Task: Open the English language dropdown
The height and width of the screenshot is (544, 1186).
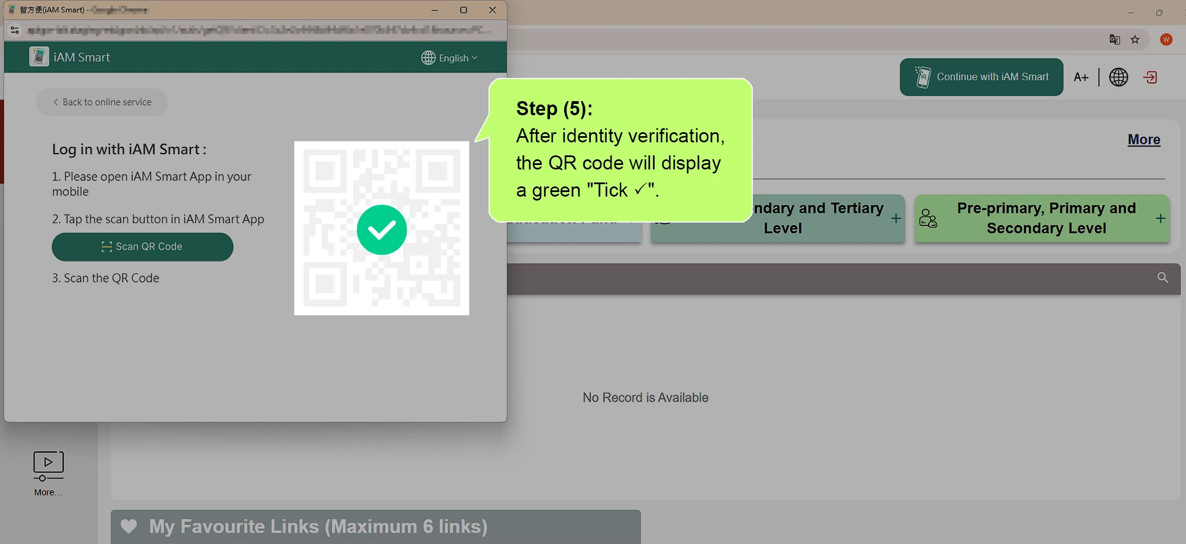Action: [x=450, y=58]
